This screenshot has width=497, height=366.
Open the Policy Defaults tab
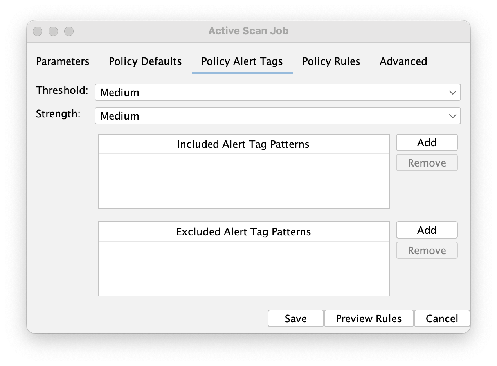coord(145,61)
